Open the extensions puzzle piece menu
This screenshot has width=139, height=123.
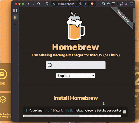pos(103,4)
